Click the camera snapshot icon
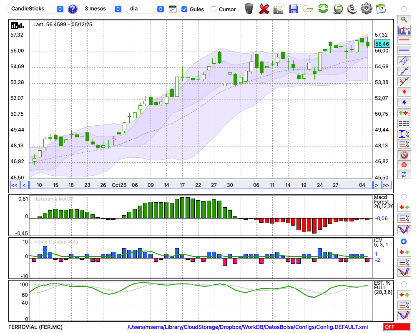This screenshot has height=333, width=417. pos(279,9)
